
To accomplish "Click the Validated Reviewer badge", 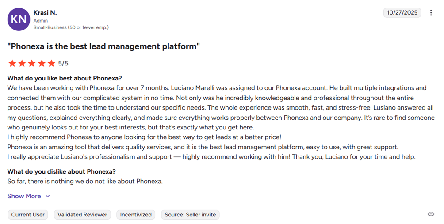I will point(82,215).
